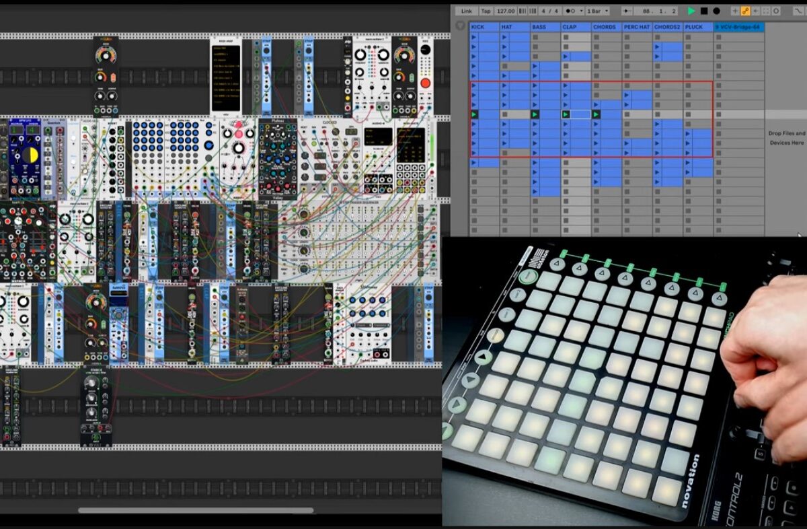Click the Stop button in transport bar

click(x=704, y=11)
